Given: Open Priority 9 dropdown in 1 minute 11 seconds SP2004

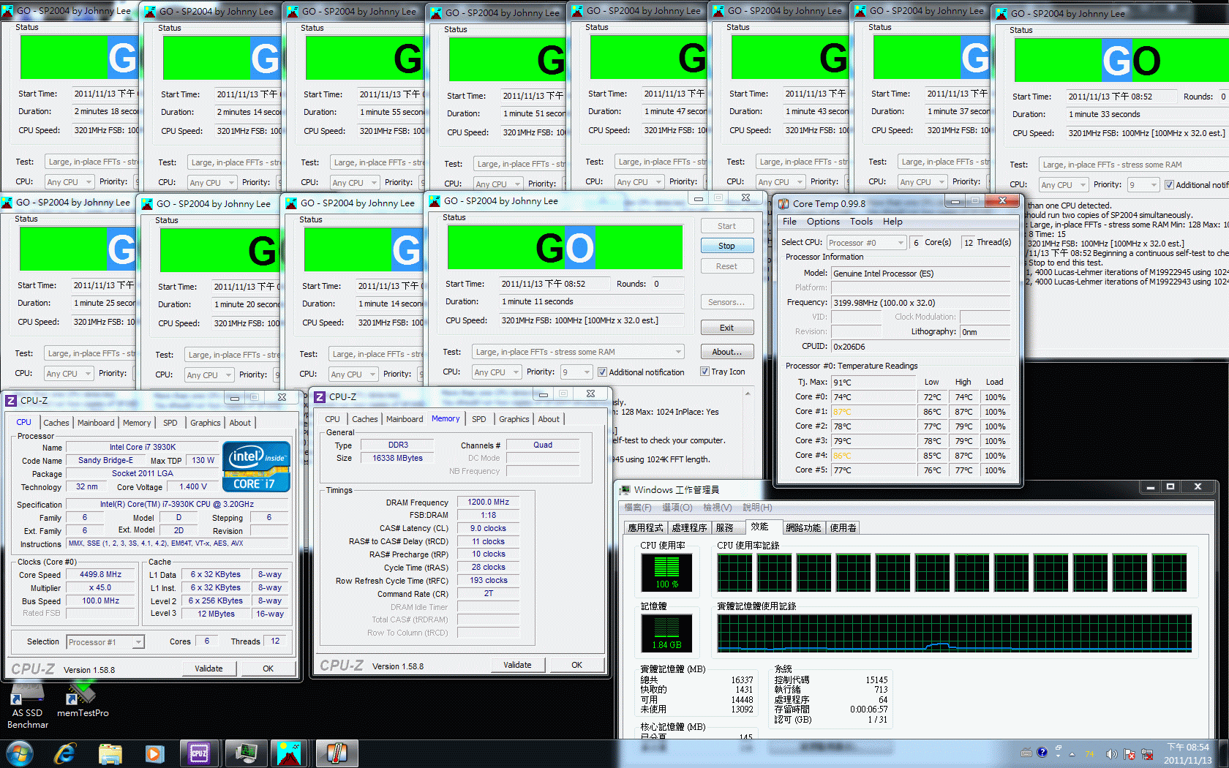Looking at the screenshot, I should (576, 372).
